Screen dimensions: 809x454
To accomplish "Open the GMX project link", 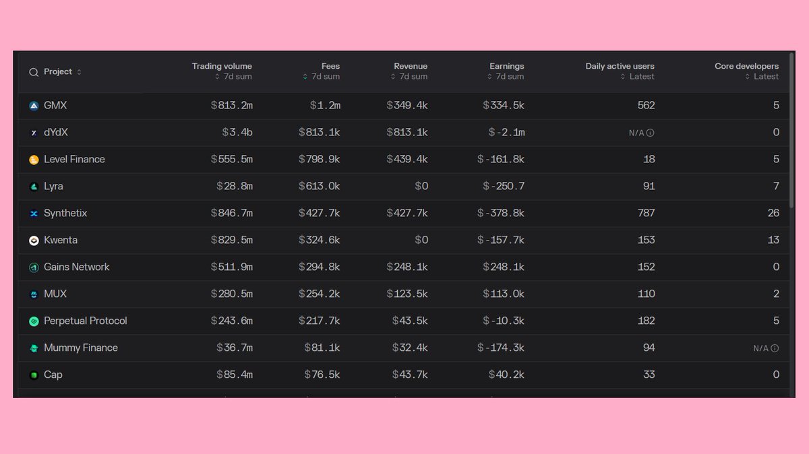I will (x=55, y=106).
